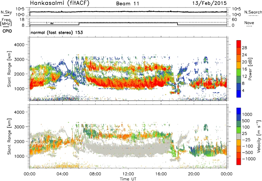Click the 28 label on the power colorbar
262x181 pixels.
point(244,48)
